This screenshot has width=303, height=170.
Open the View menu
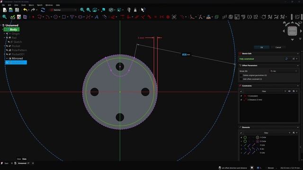[x=16, y=5]
